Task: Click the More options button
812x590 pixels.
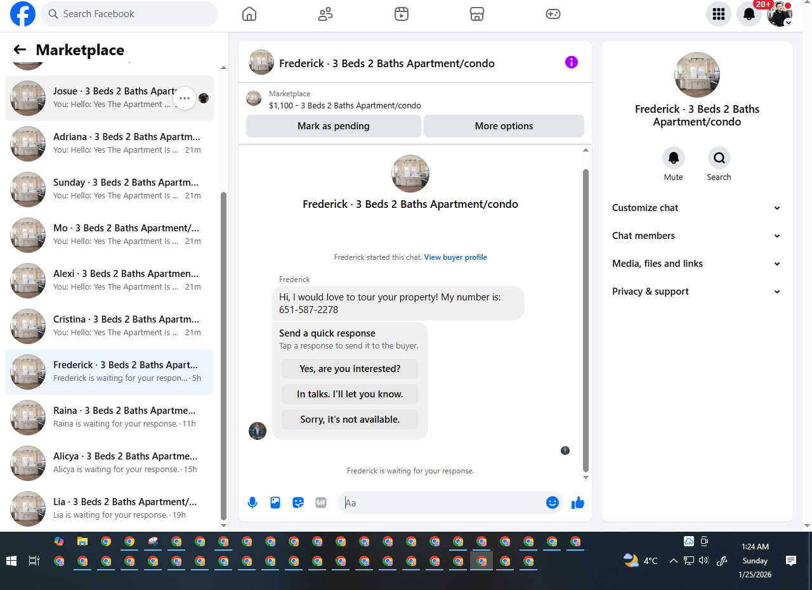Action: pos(504,126)
